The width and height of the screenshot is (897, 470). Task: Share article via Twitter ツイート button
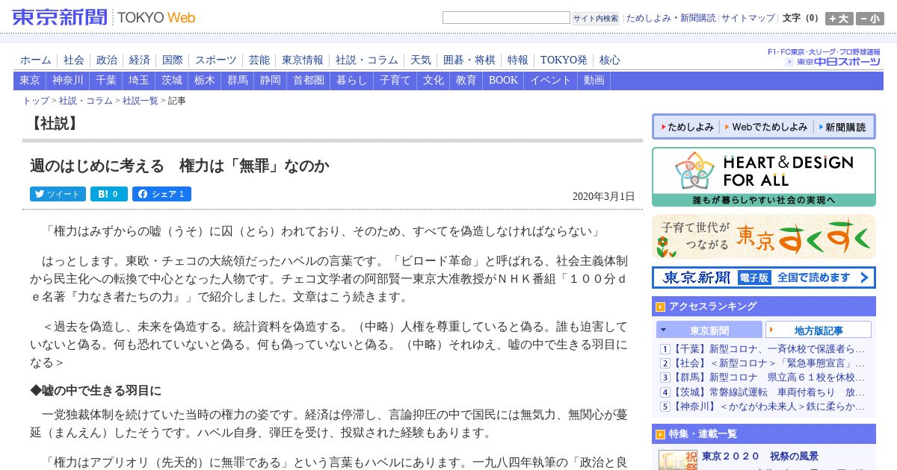(58, 194)
